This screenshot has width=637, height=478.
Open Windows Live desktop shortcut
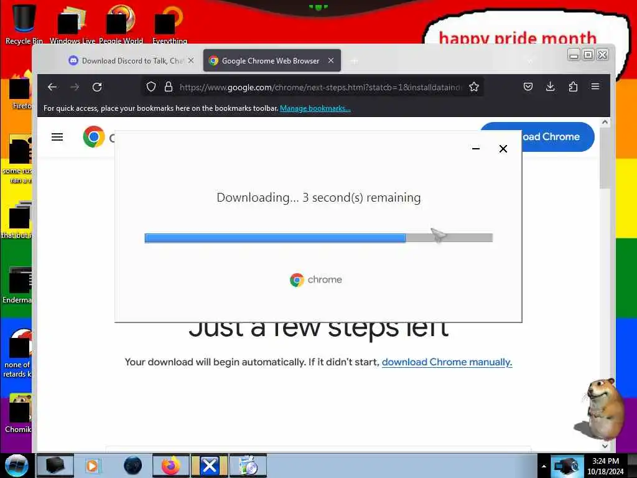pyautogui.click(x=72, y=24)
